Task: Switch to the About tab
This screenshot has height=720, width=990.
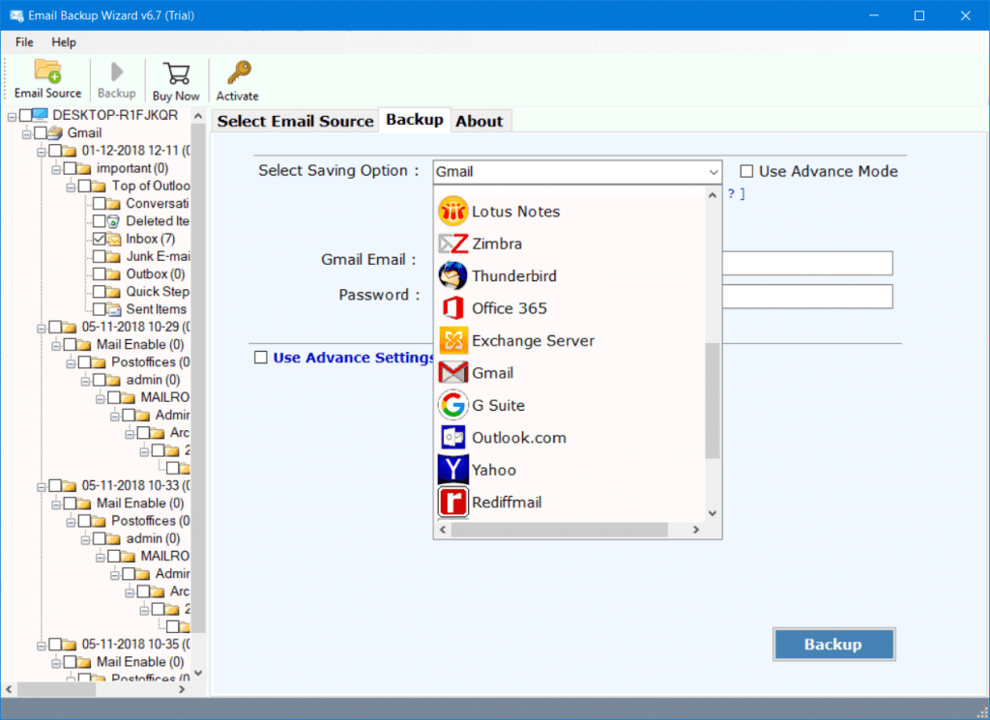Action: click(480, 121)
